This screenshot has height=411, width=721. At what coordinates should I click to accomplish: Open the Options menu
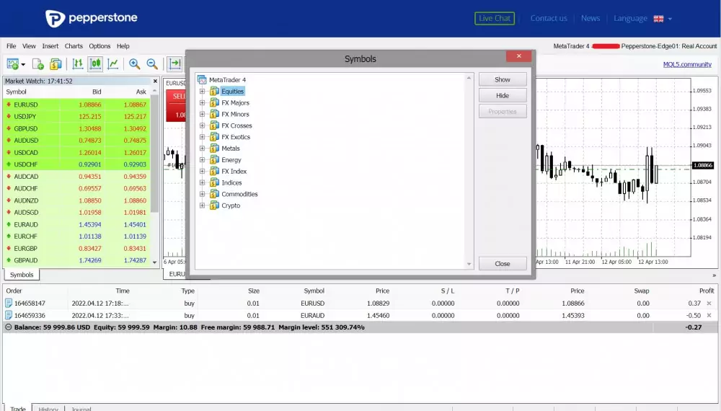[x=99, y=46]
